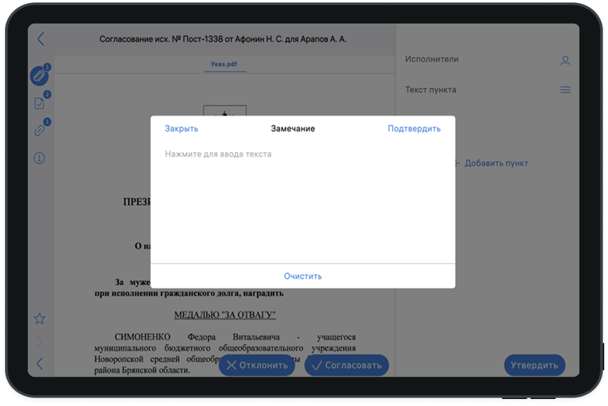Click the person icon beside Исполнители
The width and height of the screenshot is (608, 406).
pyautogui.click(x=565, y=61)
